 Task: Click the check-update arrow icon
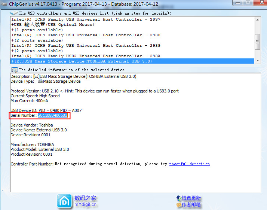tap(179, 198)
